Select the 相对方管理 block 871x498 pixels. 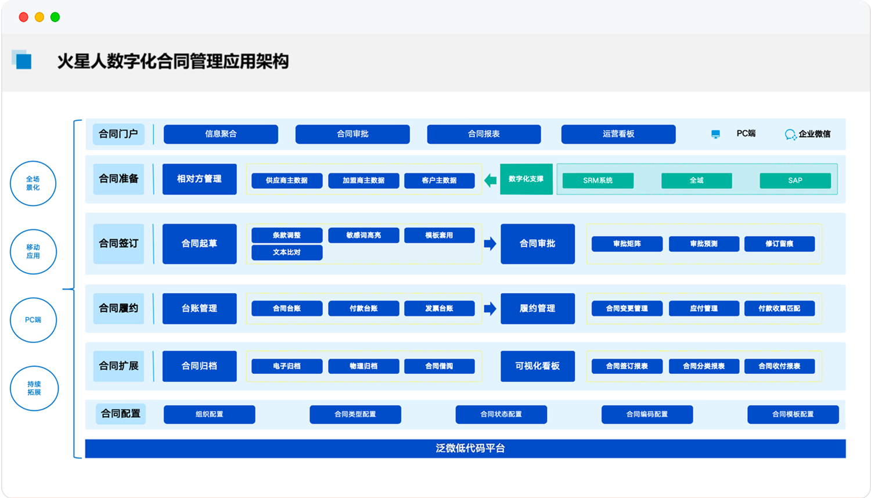(199, 179)
